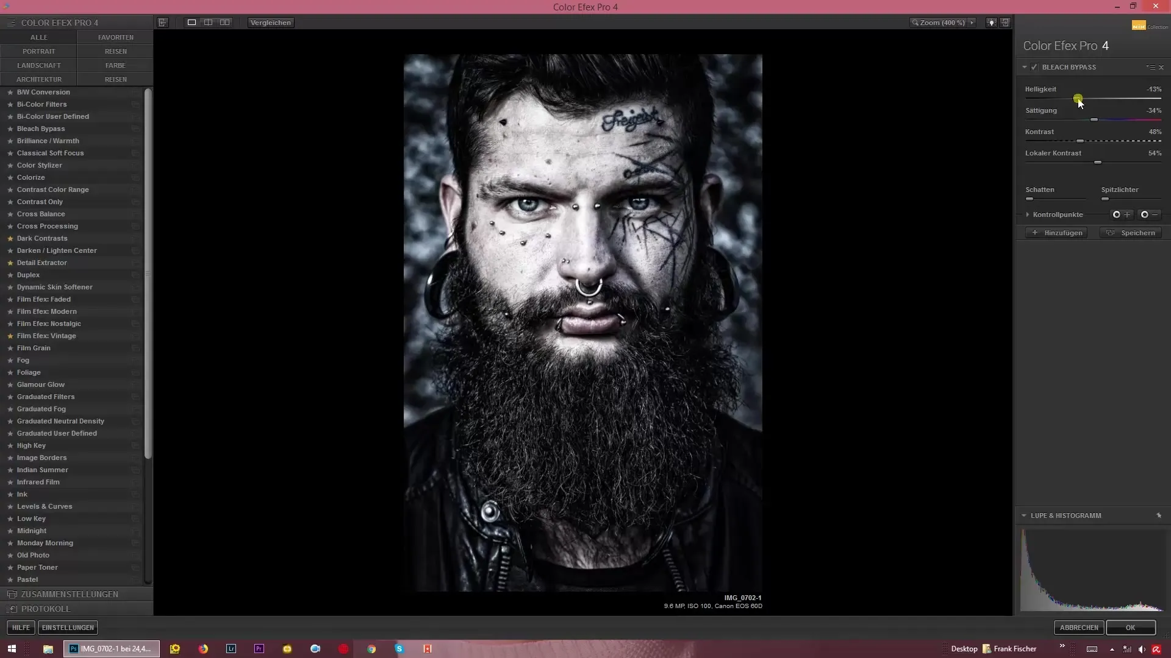Add a negative control point

point(1149,214)
